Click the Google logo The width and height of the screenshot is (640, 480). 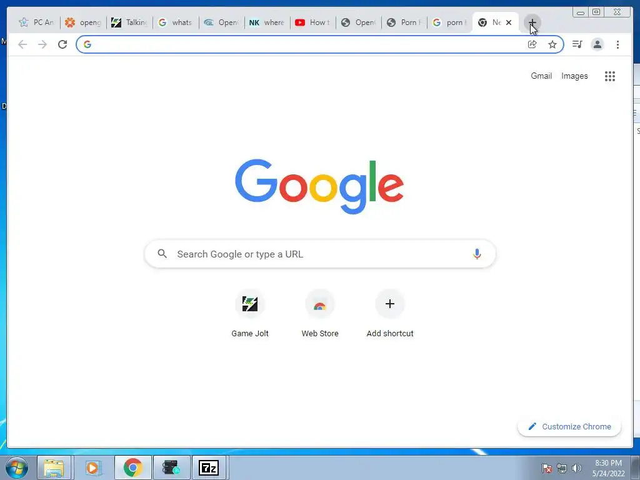tap(319, 186)
